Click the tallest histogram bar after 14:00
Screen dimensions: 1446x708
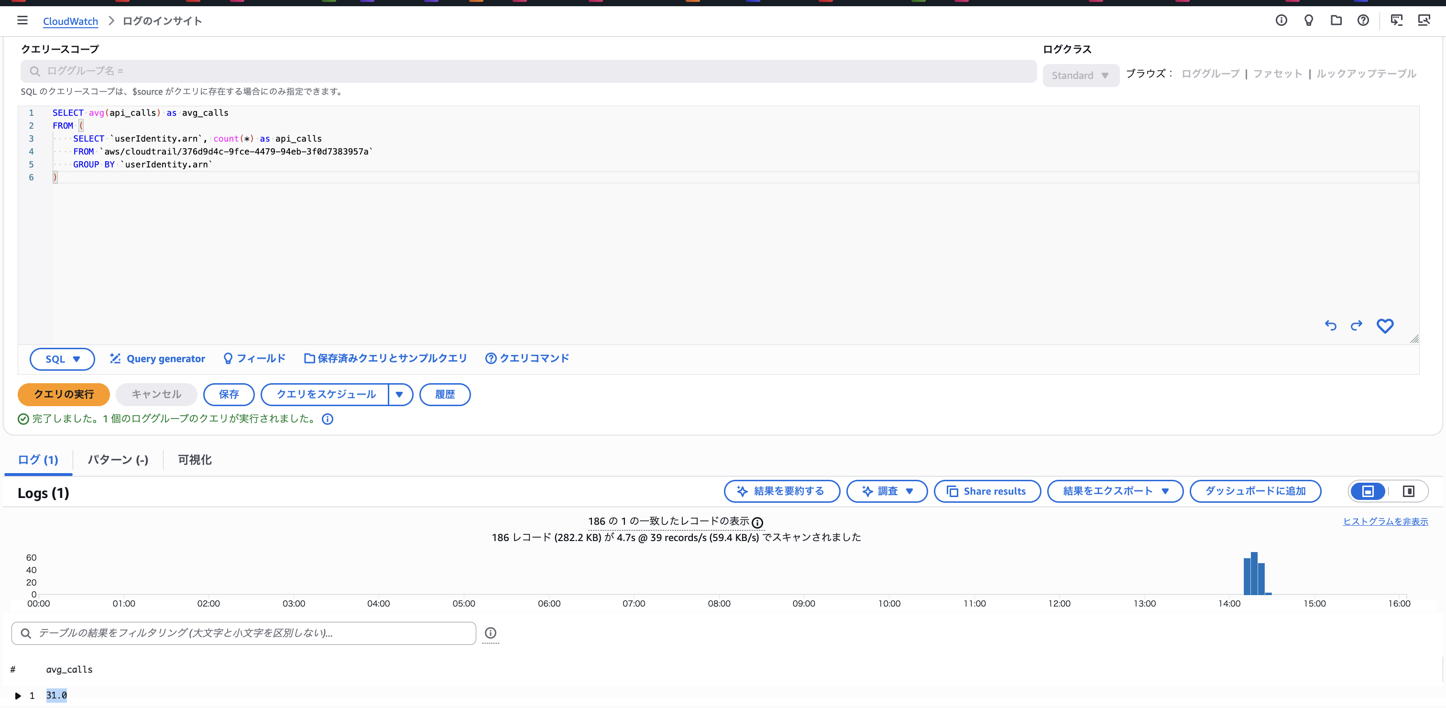point(1254,573)
